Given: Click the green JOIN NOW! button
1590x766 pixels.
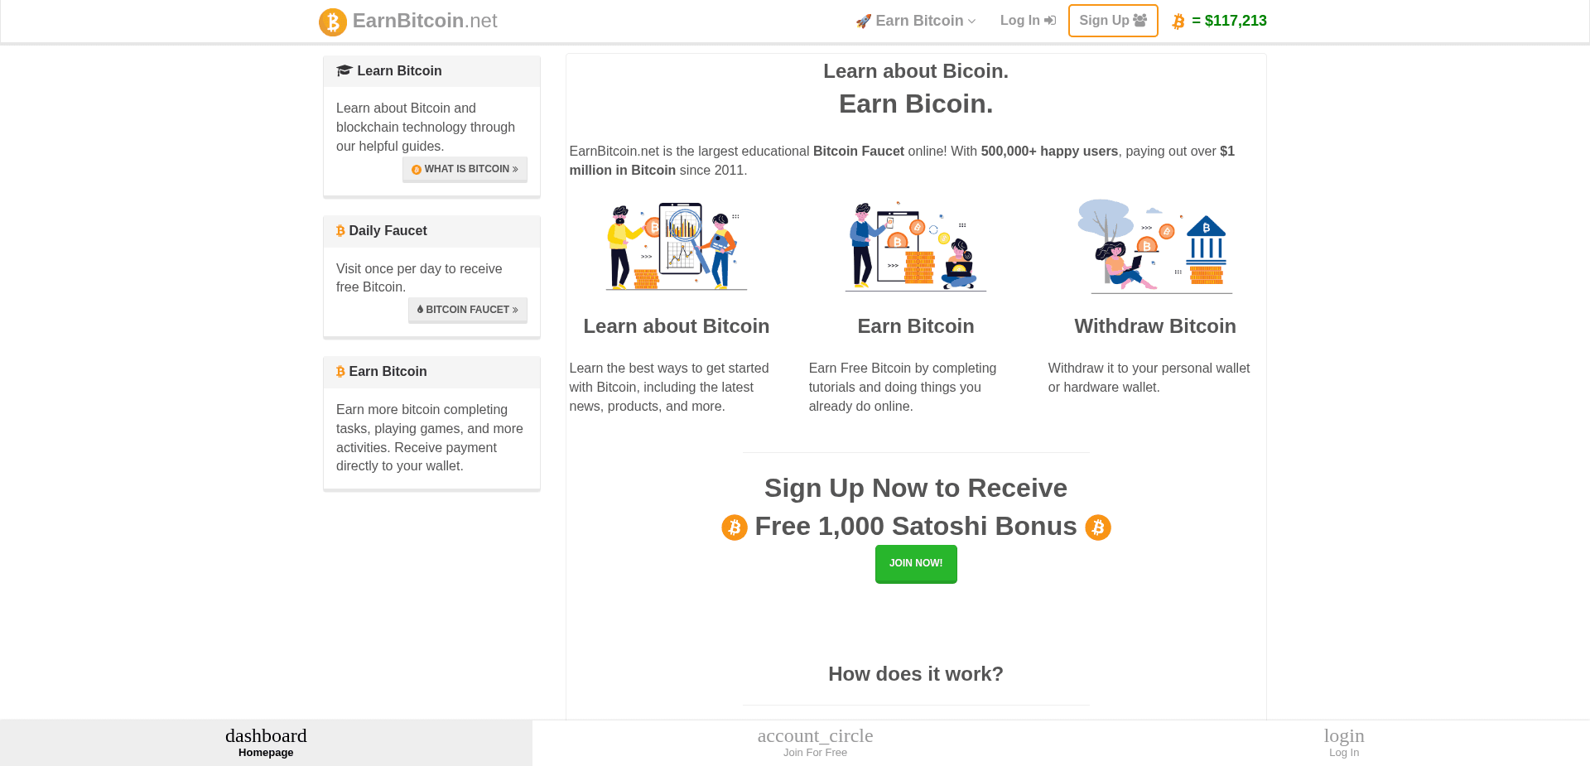Looking at the screenshot, I should coord(916,564).
